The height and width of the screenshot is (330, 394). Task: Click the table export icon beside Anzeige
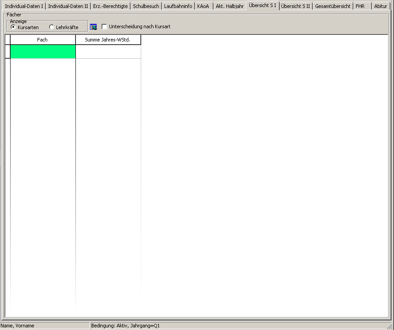[x=94, y=26]
